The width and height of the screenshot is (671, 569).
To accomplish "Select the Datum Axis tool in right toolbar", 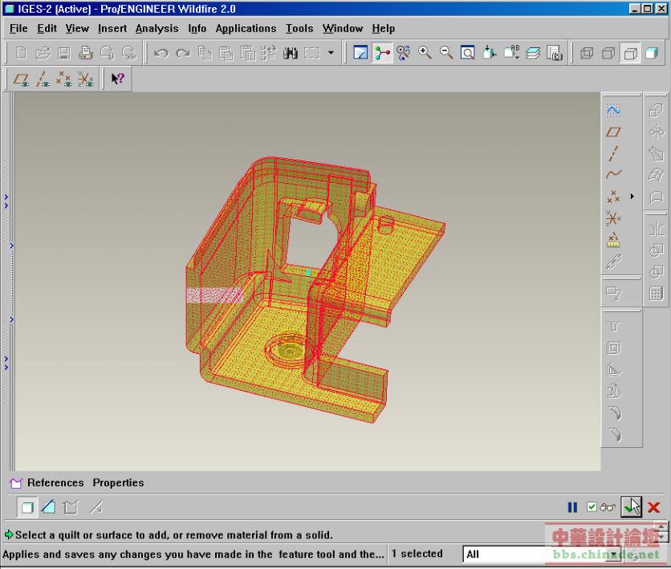I will [613, 153].
